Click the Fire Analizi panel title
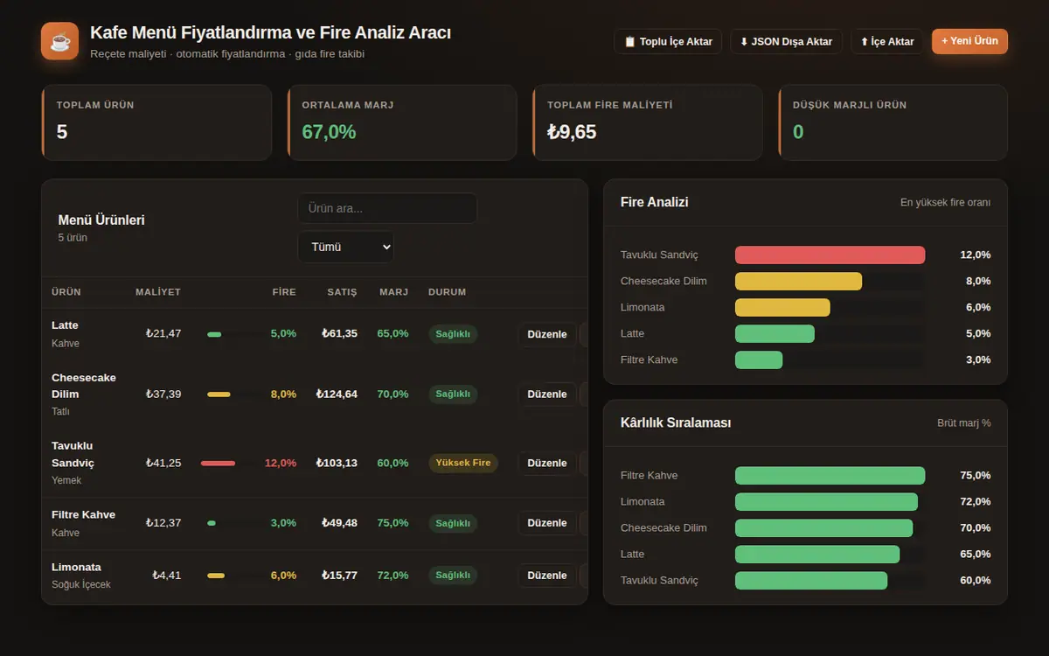Viewport: 1049px width, 656px height. (x=655, y=202)
